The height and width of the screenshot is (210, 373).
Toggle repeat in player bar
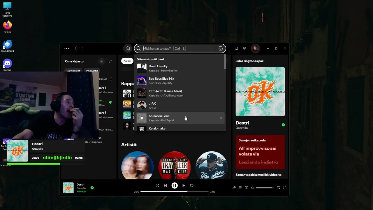coord(192,185)
